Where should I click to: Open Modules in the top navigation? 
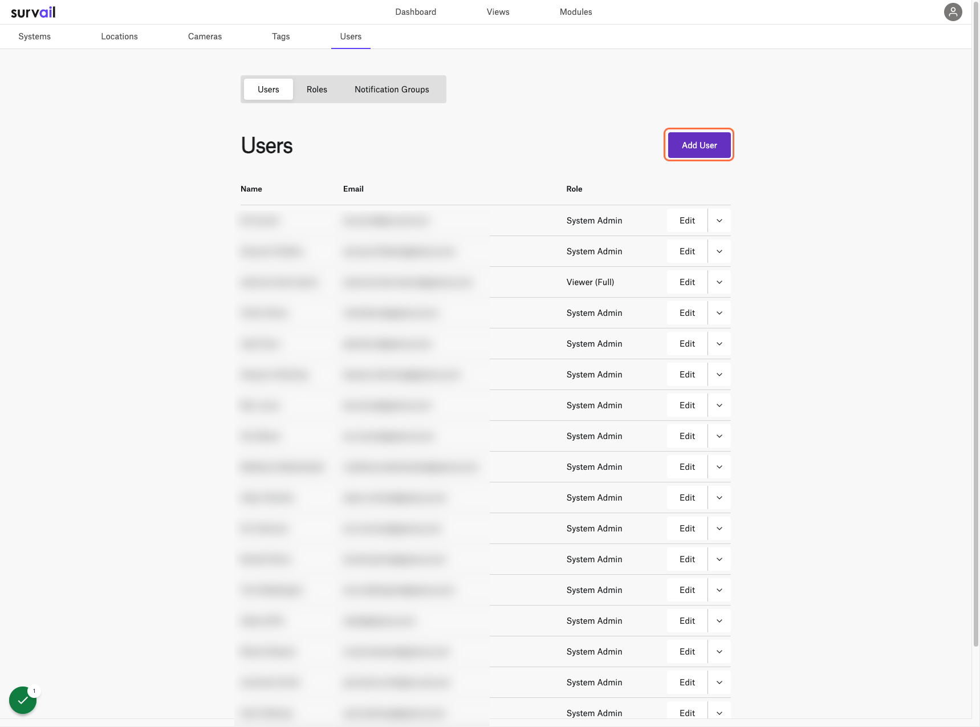(x=576, y=12)
